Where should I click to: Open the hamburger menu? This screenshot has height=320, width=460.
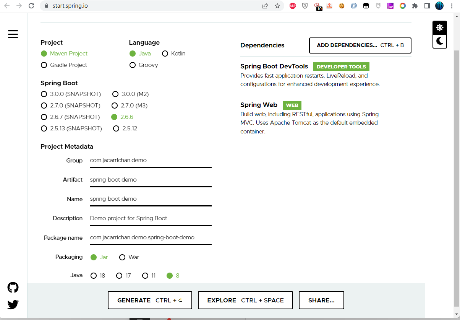click(x=13, y=34)
